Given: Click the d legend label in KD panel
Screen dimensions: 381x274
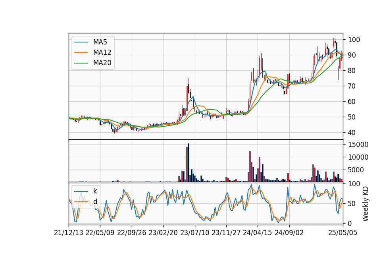Looking at the screenshot, I should pos(95,202).
